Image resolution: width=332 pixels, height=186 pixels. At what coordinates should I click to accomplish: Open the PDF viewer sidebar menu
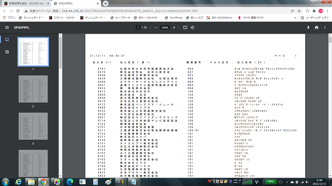(x=7, y=28)
